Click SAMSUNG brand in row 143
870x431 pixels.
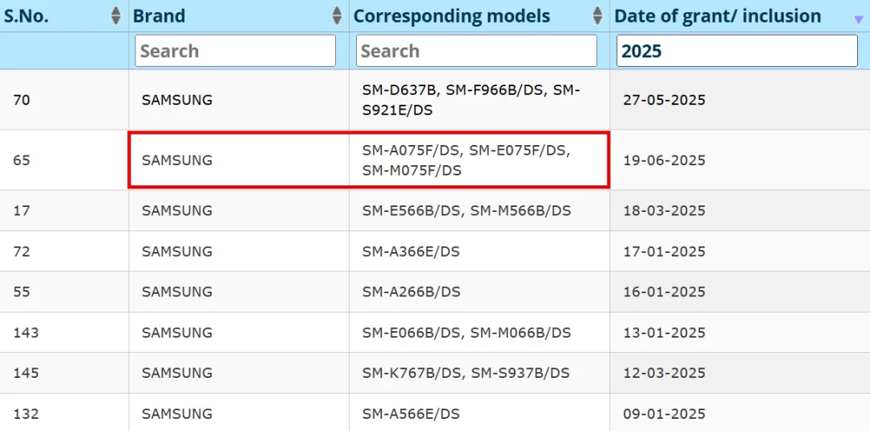(177, 333)
